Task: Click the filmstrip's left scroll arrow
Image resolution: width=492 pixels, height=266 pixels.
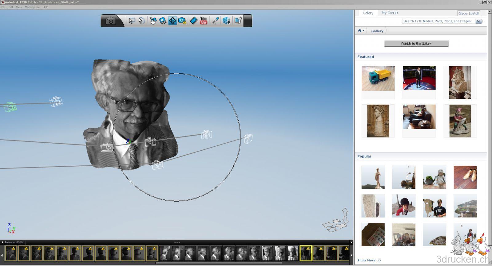Action: pos(2,255)
